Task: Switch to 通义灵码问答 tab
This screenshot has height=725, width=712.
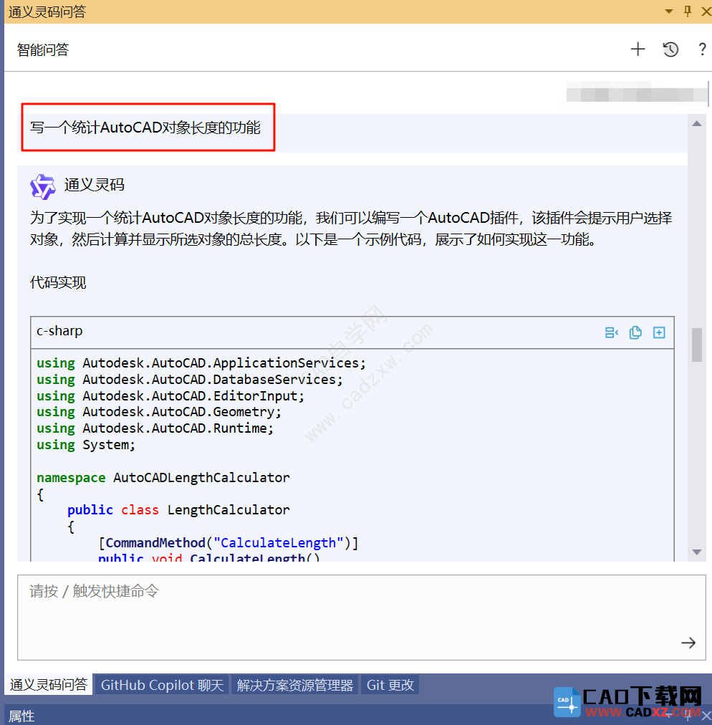Action: [x=49, y=684]
